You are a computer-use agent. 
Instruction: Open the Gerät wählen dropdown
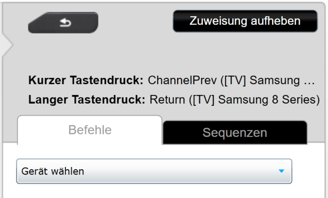coord(154,171)
